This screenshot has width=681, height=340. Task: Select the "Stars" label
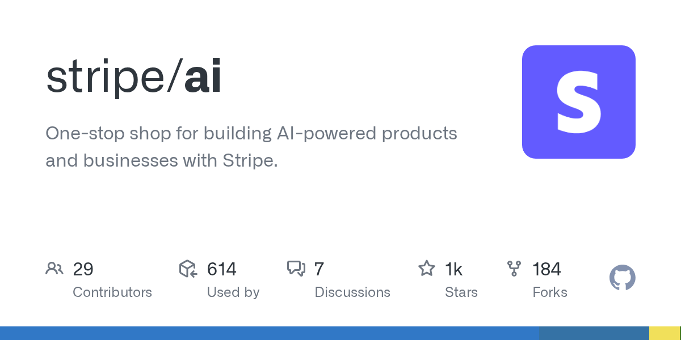[x=461, y=292]
